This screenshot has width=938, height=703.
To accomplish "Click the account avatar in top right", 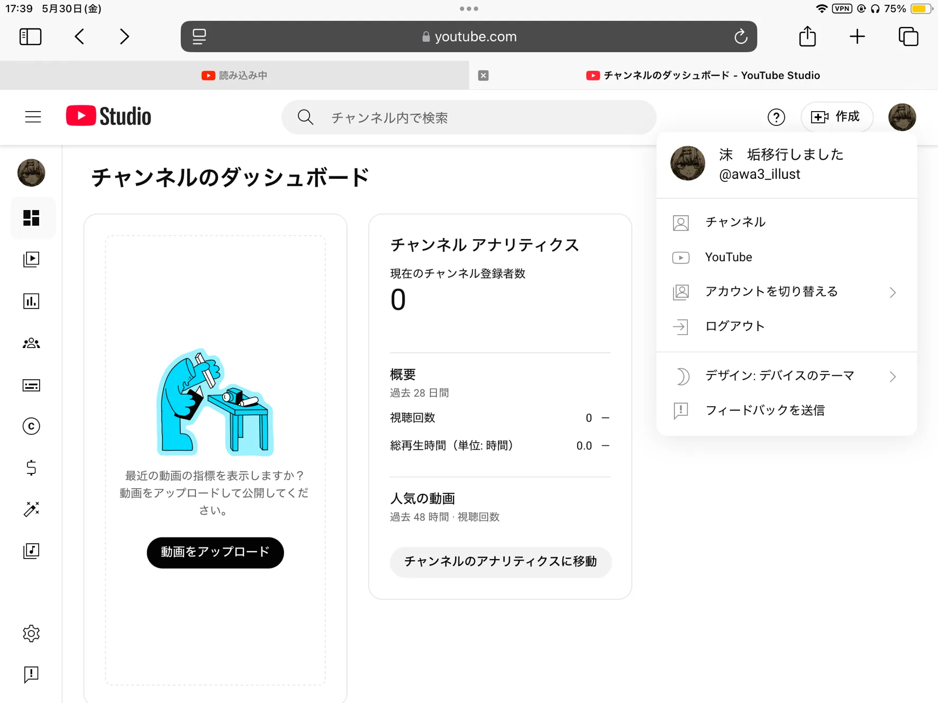I will (x=902, y=117).
